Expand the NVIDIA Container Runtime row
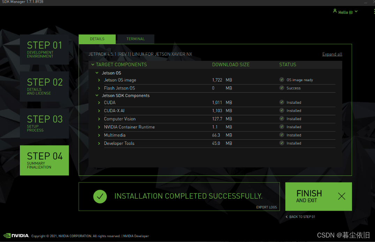This screenshot has width=375, height=242. click(99, 127)
